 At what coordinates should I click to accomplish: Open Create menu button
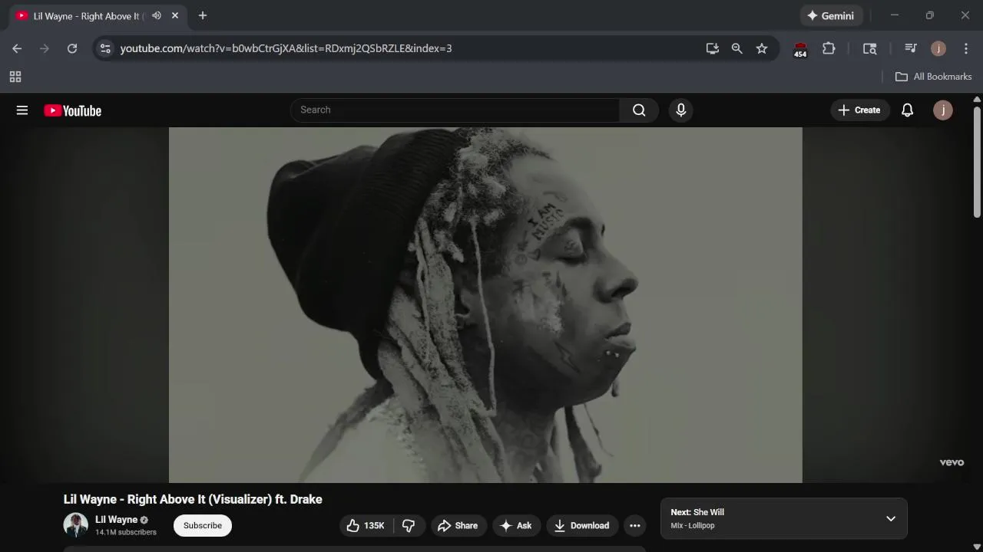pos(859,110)
